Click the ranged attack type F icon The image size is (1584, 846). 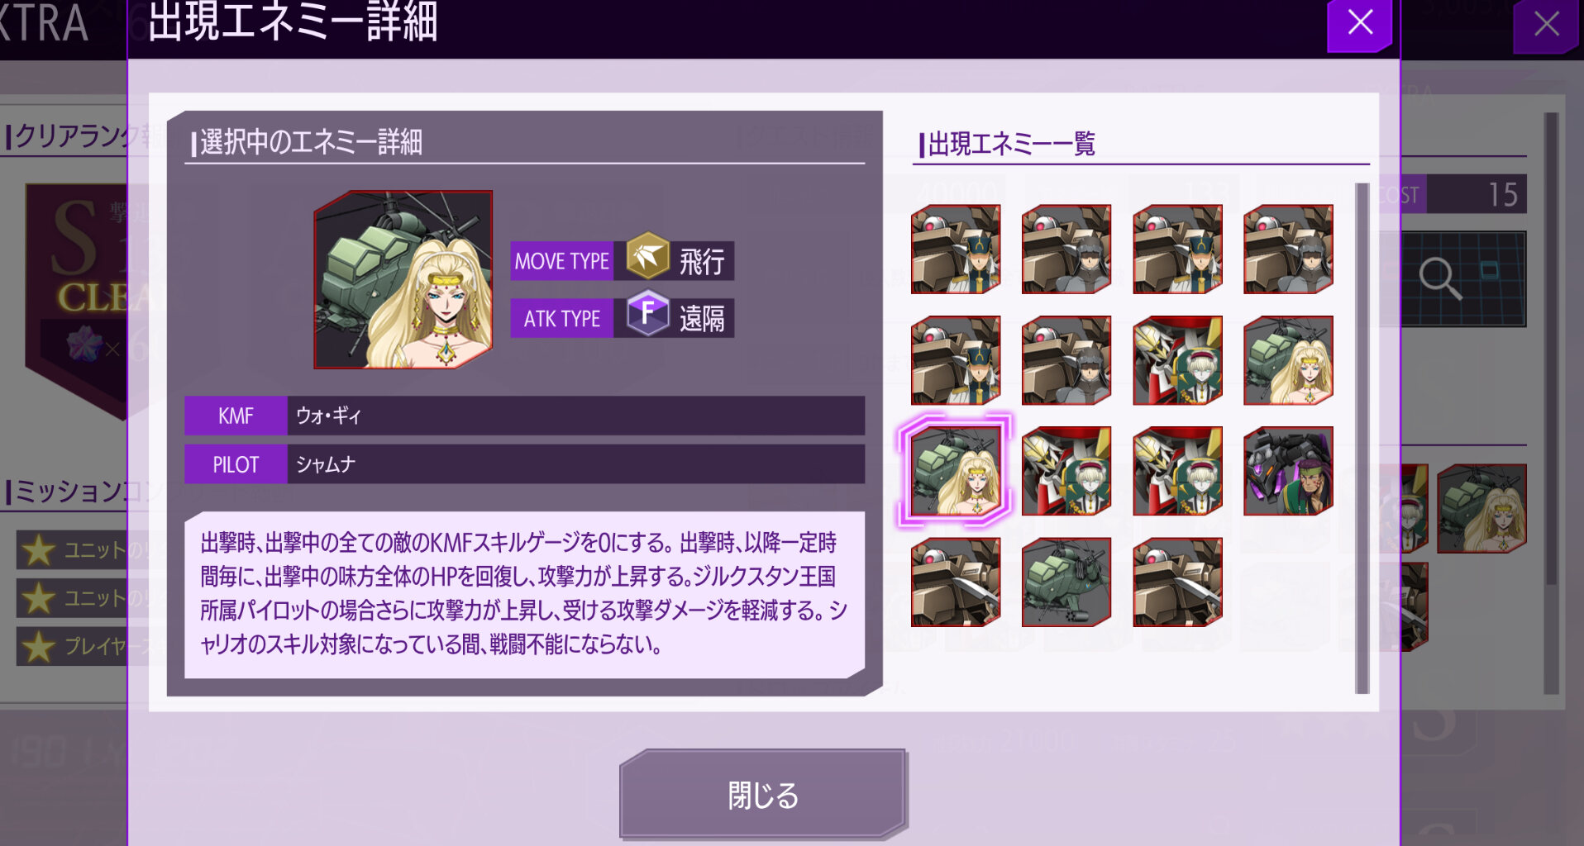(x=647, y=313)
